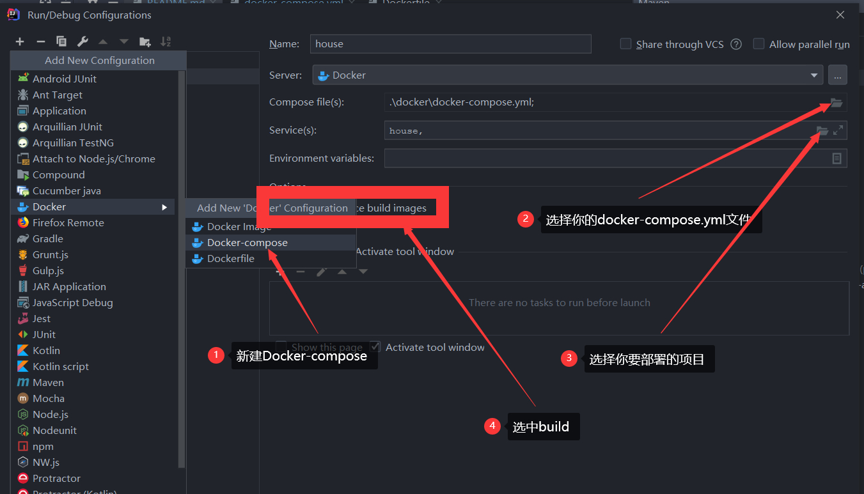This screenshot has width=864, height=494.
Task: Open the Environment variables editor icon
Action: (x=837, y=158)
